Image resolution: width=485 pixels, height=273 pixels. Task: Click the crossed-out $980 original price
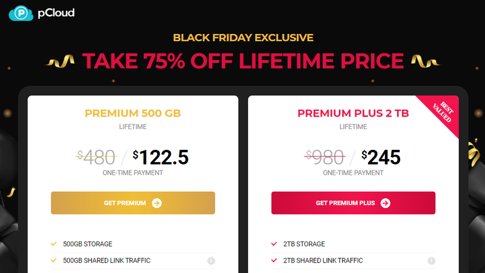pyautogui.click(x=325, y=157)
